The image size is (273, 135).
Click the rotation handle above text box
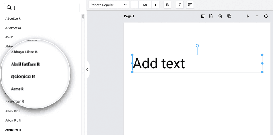pos(197,45)
